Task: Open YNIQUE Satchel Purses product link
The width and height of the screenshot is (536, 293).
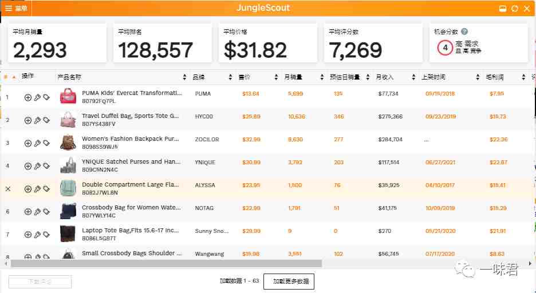Action: pos(131,161)
